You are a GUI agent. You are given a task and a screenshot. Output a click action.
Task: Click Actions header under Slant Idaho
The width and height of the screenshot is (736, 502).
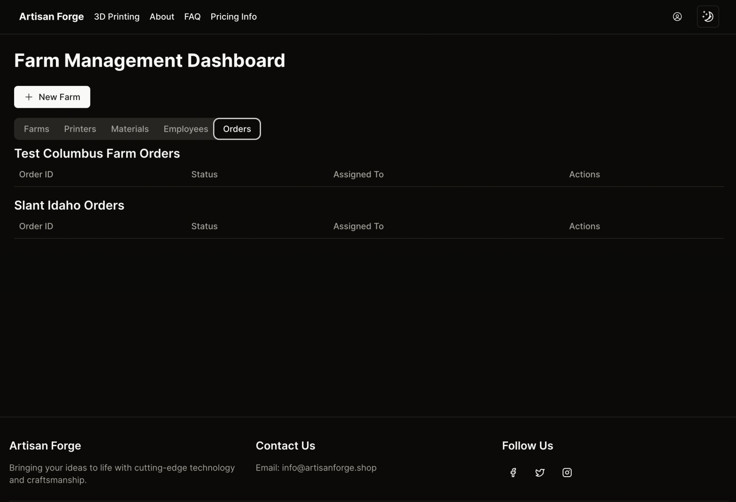pyautogui.click(x=584, y=226)
